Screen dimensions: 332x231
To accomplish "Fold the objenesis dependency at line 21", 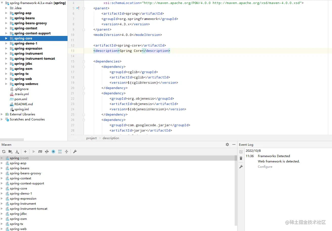I will tap(84, 93).
